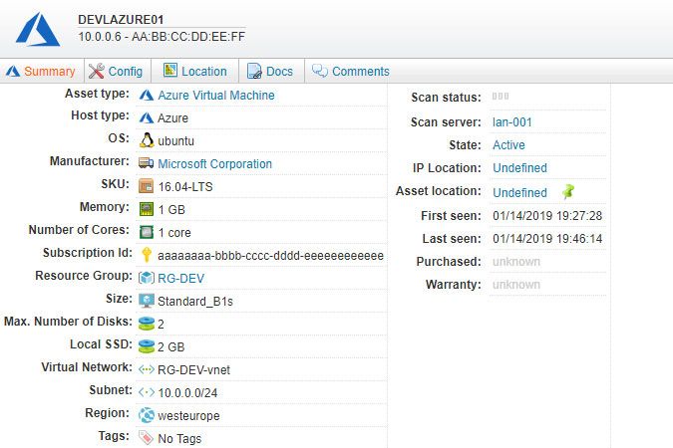673x448 pixels.
Task: Click the green pushpin next to Asset location
Action: click(x=568, y=191)
